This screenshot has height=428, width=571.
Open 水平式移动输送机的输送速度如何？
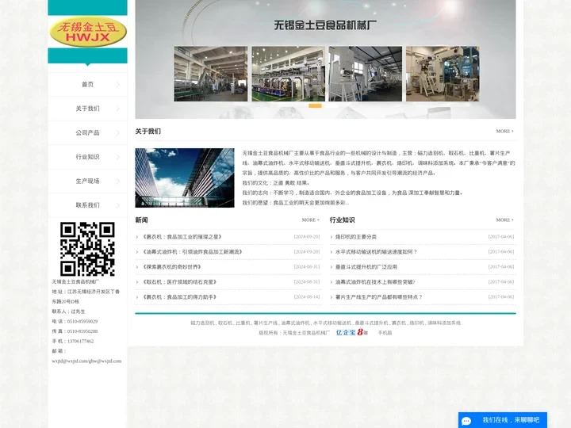(x=376, y=252)
